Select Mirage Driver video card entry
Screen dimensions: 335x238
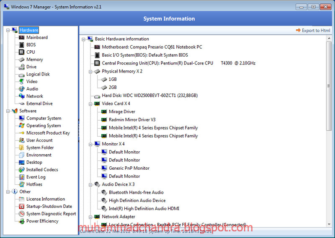coord(122,111)
